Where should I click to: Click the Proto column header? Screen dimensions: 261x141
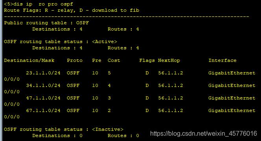(75, 60)
